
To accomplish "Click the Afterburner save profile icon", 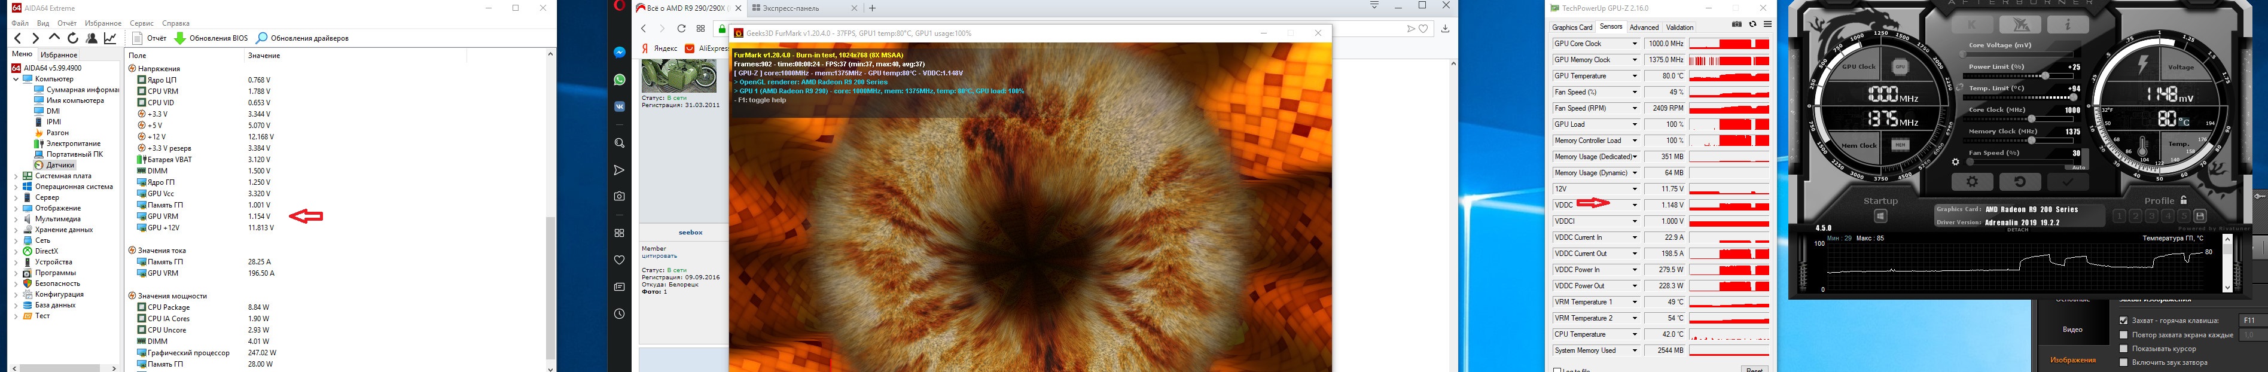I will click(x=2199, y=215).
